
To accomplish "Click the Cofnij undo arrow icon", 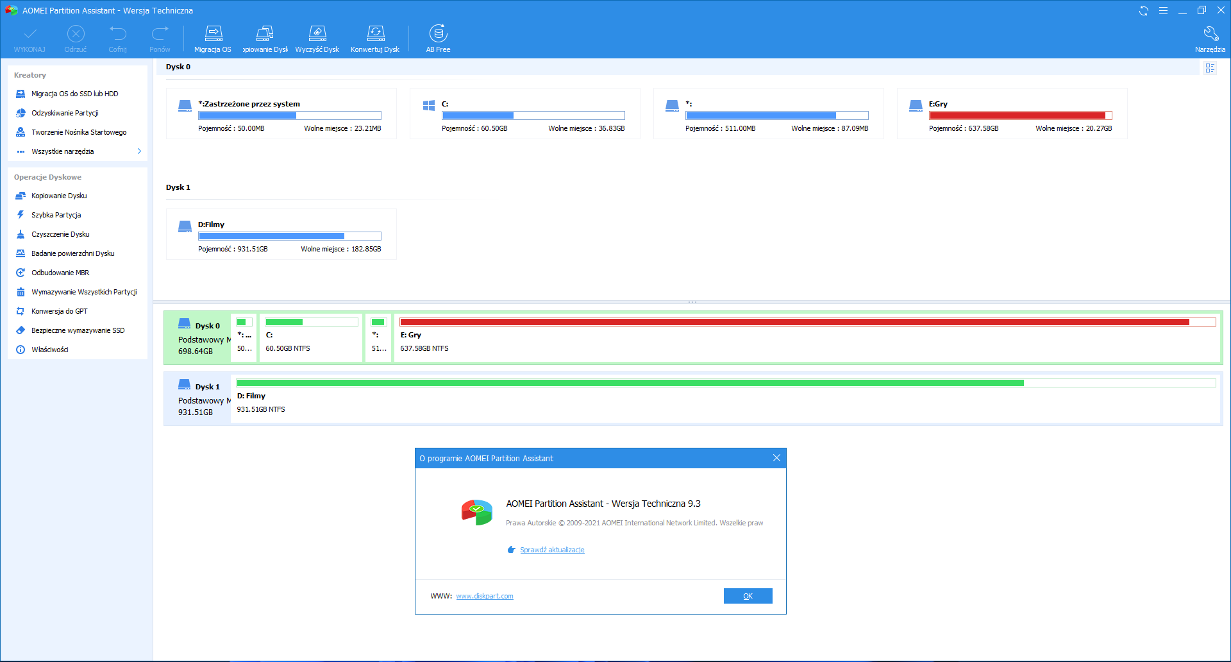I will pyautogui.click(x=118, y=33).
